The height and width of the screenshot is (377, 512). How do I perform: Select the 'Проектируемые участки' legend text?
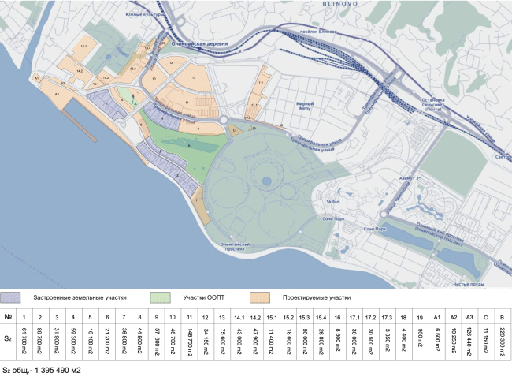point(302,298)
